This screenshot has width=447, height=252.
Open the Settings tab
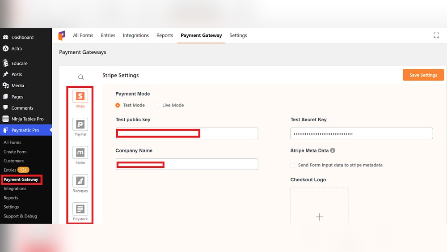(x=238, y=35)
